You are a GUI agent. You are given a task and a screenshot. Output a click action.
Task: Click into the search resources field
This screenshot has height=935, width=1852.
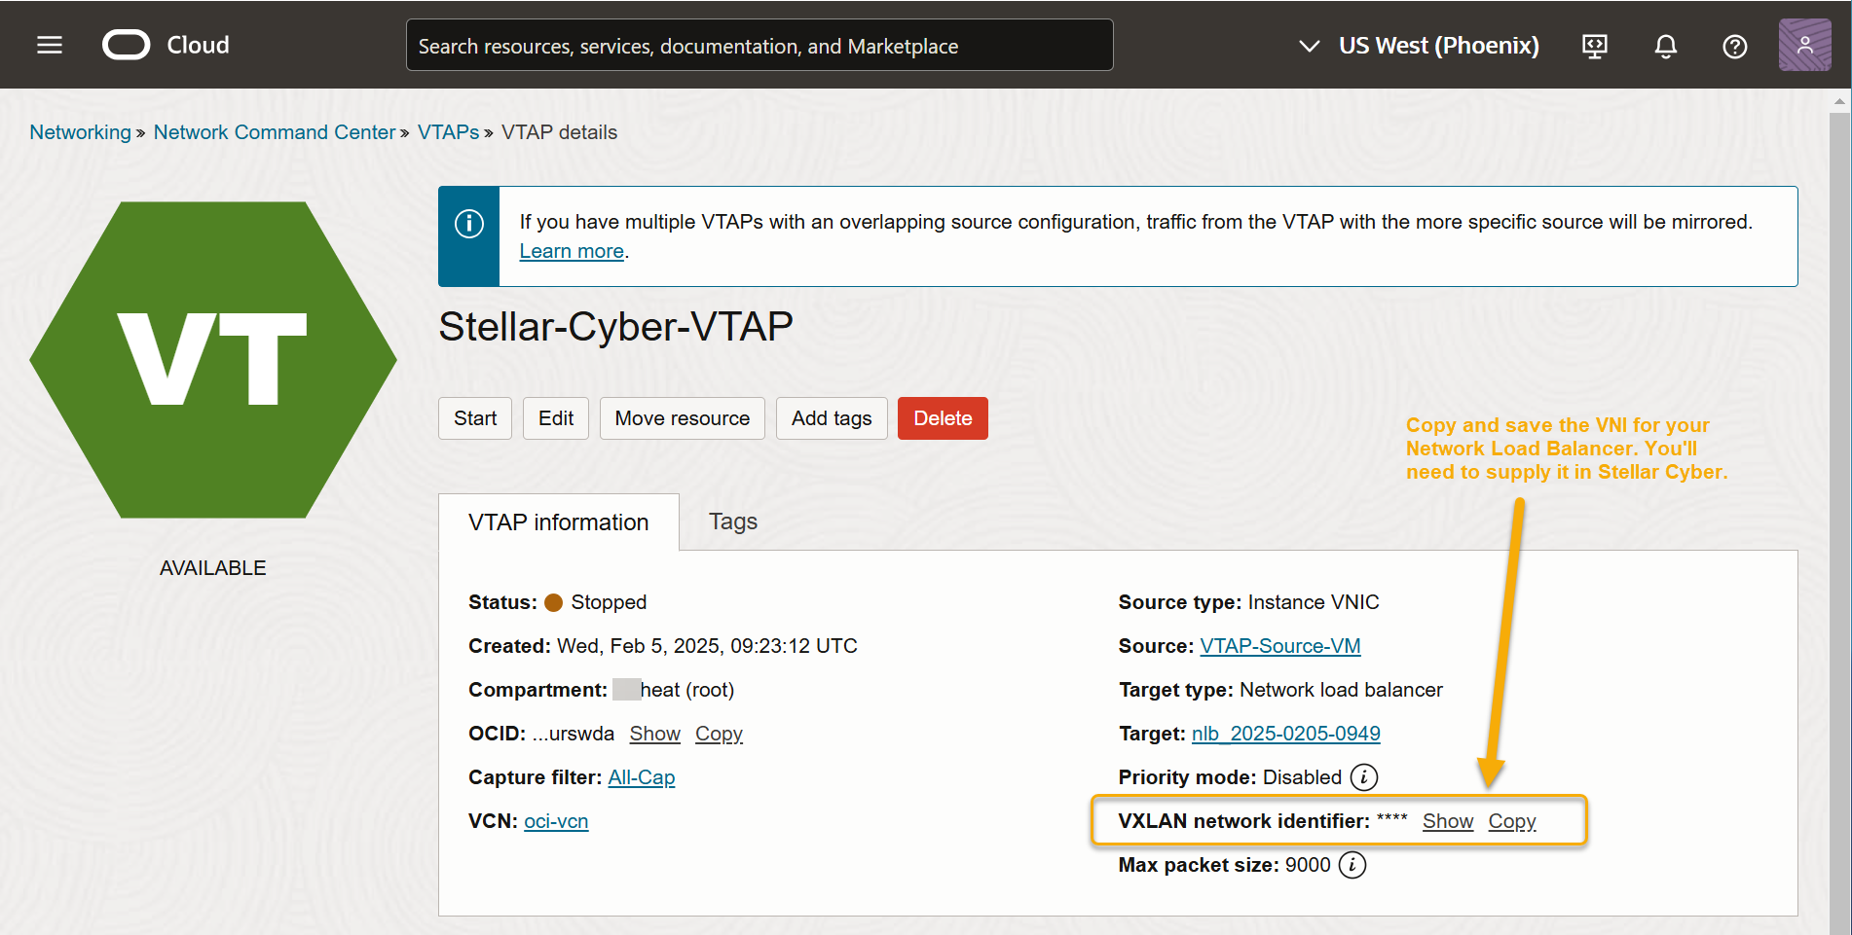(x=759, y=46)
